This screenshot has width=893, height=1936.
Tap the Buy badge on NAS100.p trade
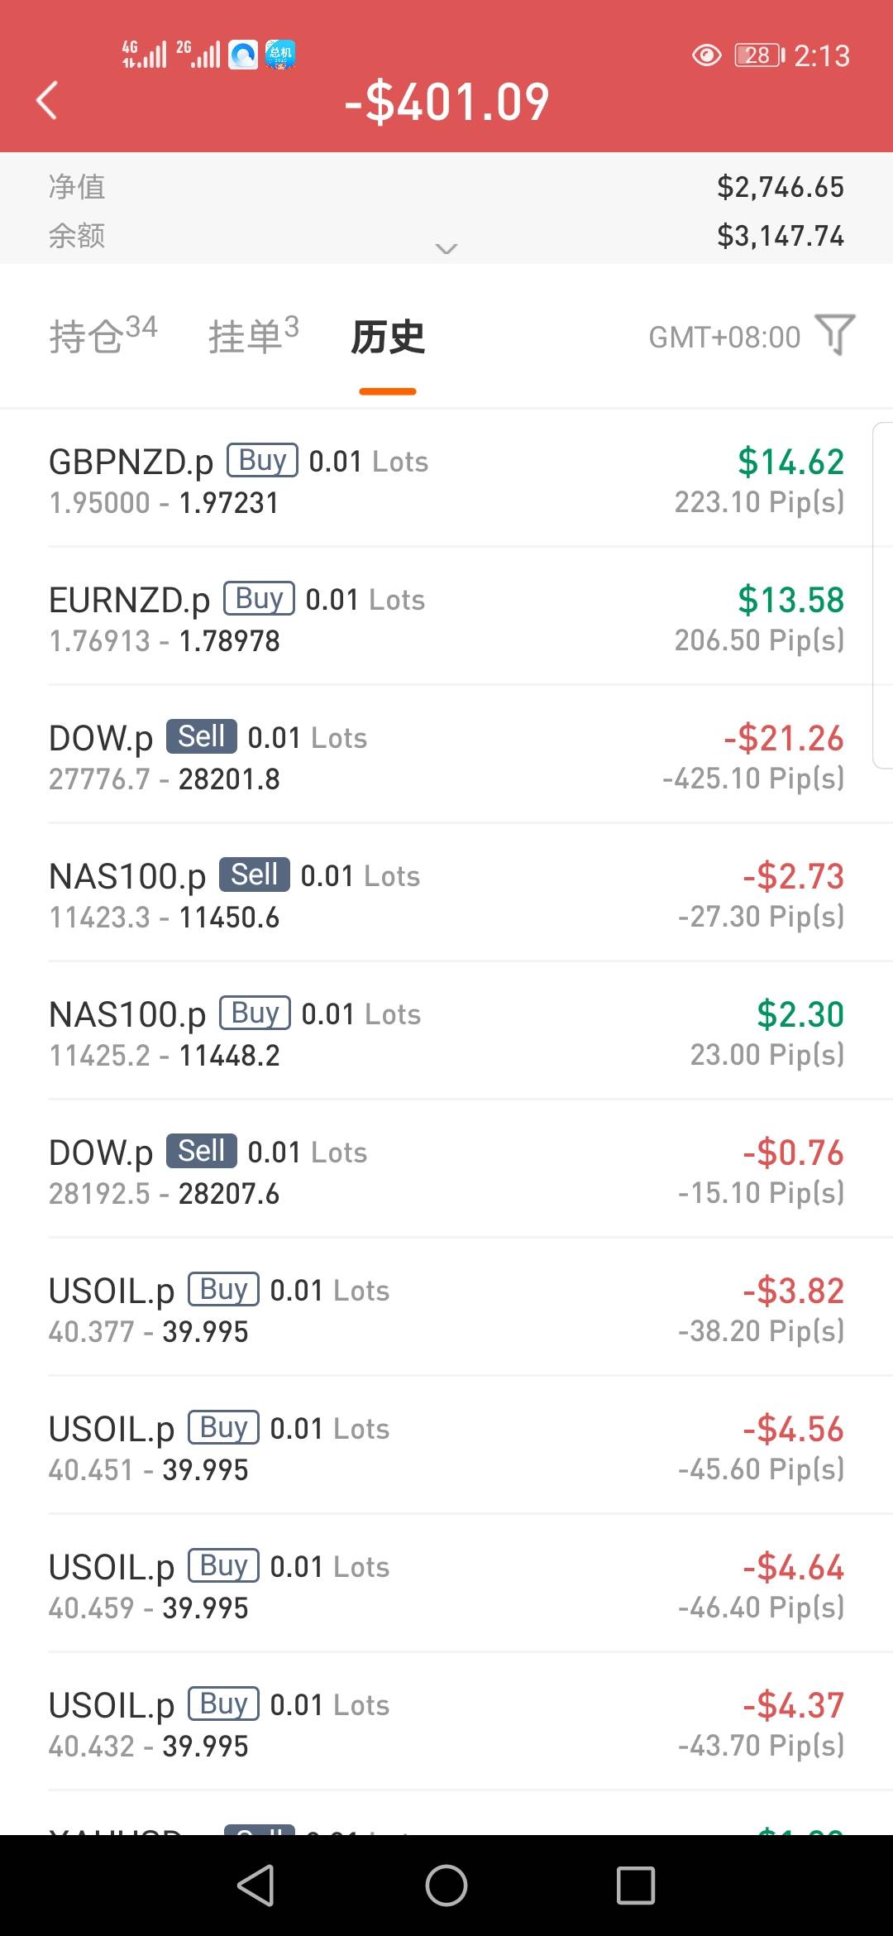click(255, 1013)
